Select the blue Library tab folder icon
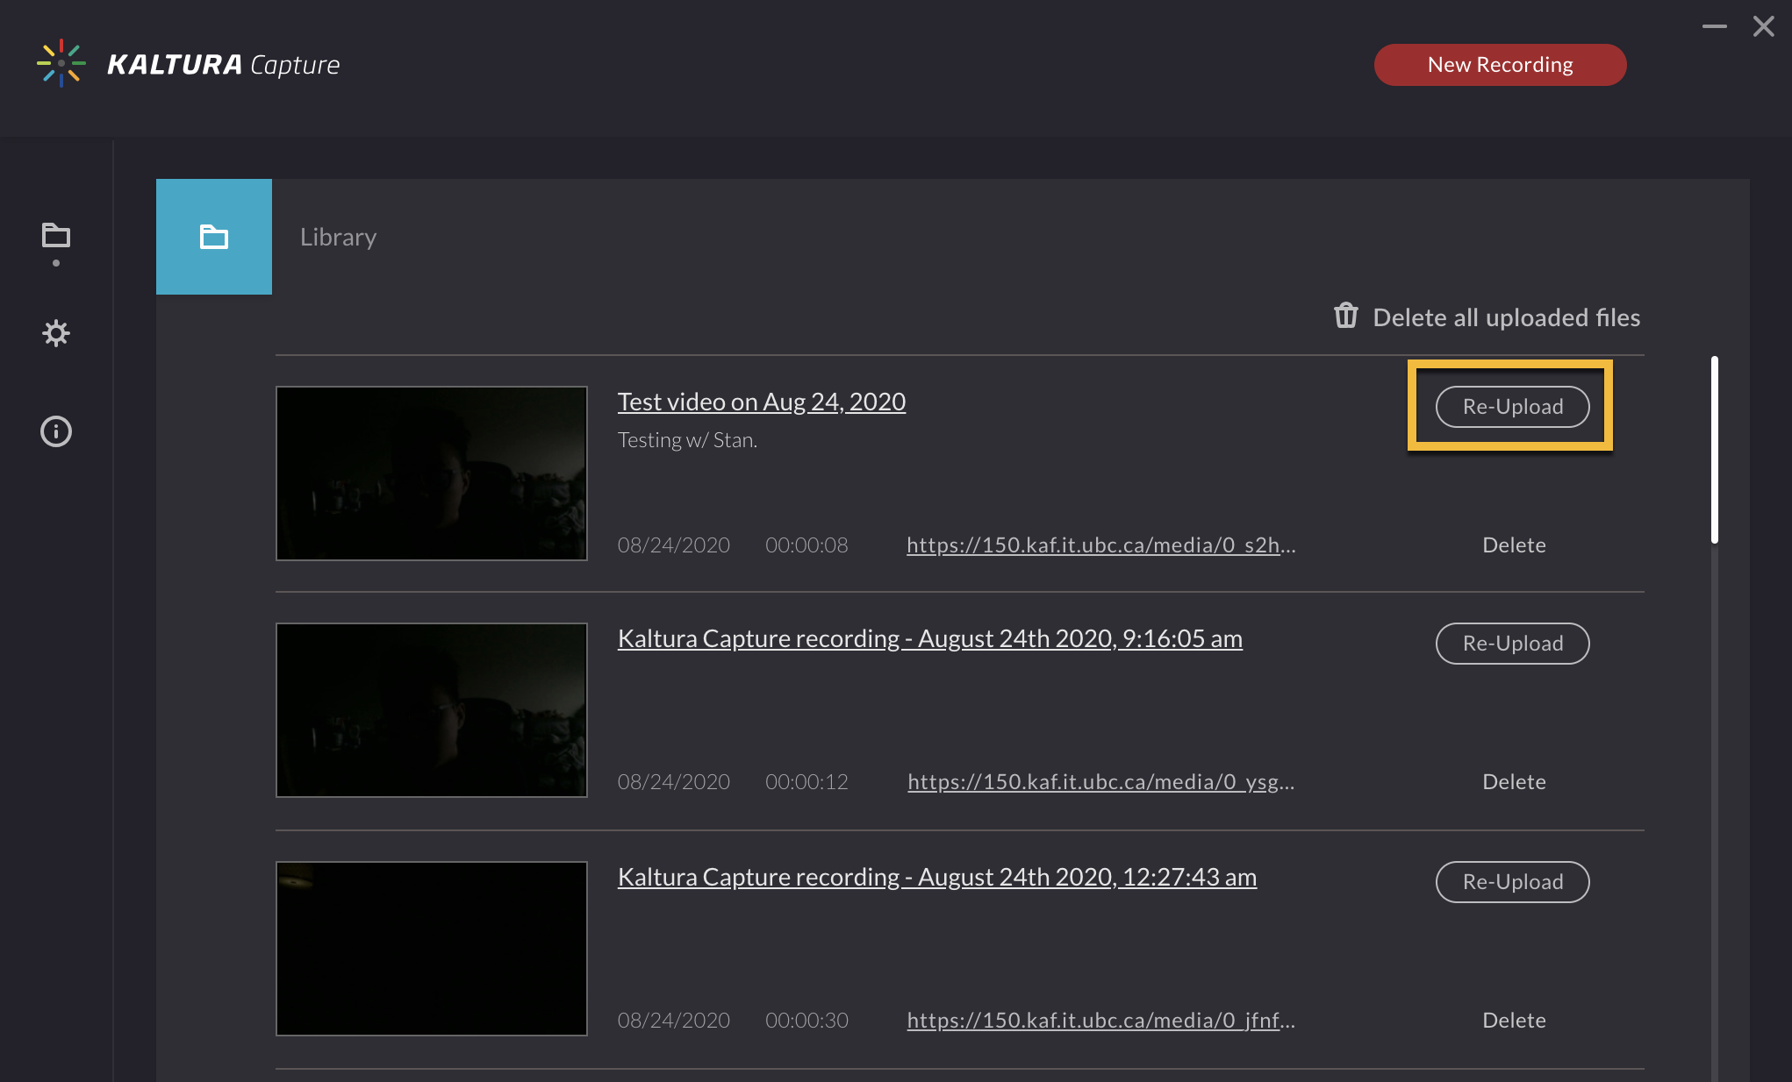This screenshot has width=1792, height=1082. (x=214, y=237)
